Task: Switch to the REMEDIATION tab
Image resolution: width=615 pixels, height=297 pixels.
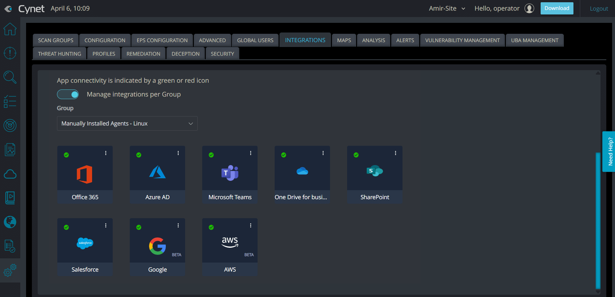Action: pyautogui.click(x=143, y=54)
